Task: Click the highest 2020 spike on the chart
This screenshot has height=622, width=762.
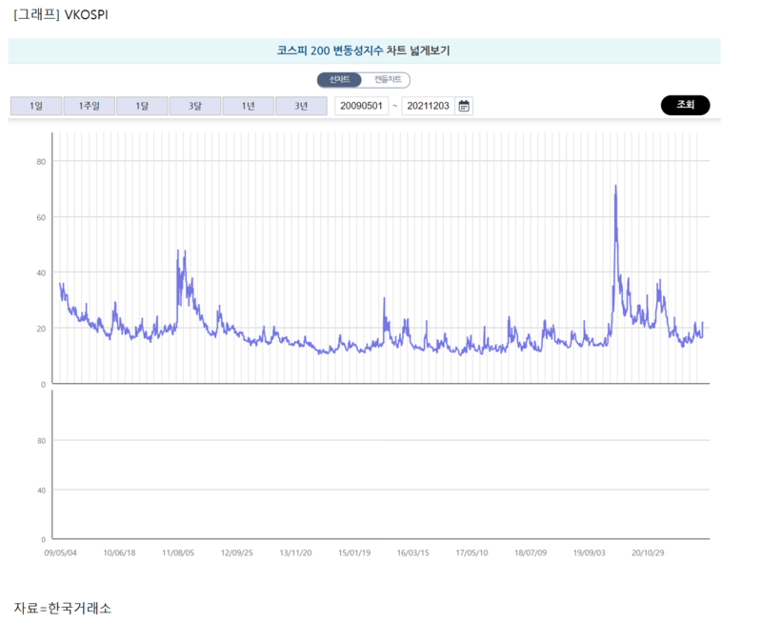Action: pos(615,187)
